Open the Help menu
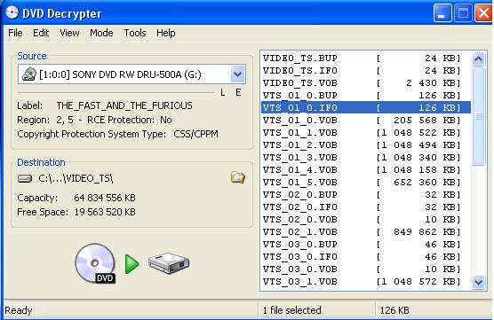The height and width of the screenshot is (320, 494). [x=166, y=33]
